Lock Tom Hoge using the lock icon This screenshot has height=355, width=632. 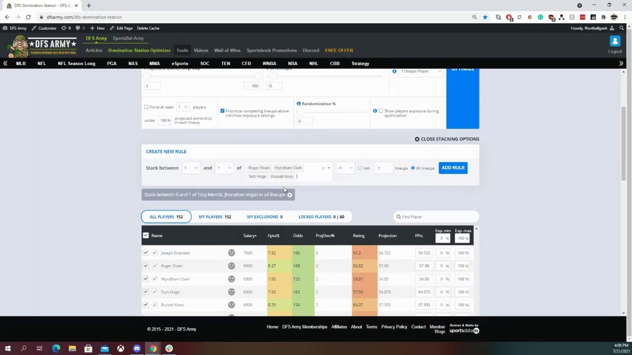tap(155, 292)
